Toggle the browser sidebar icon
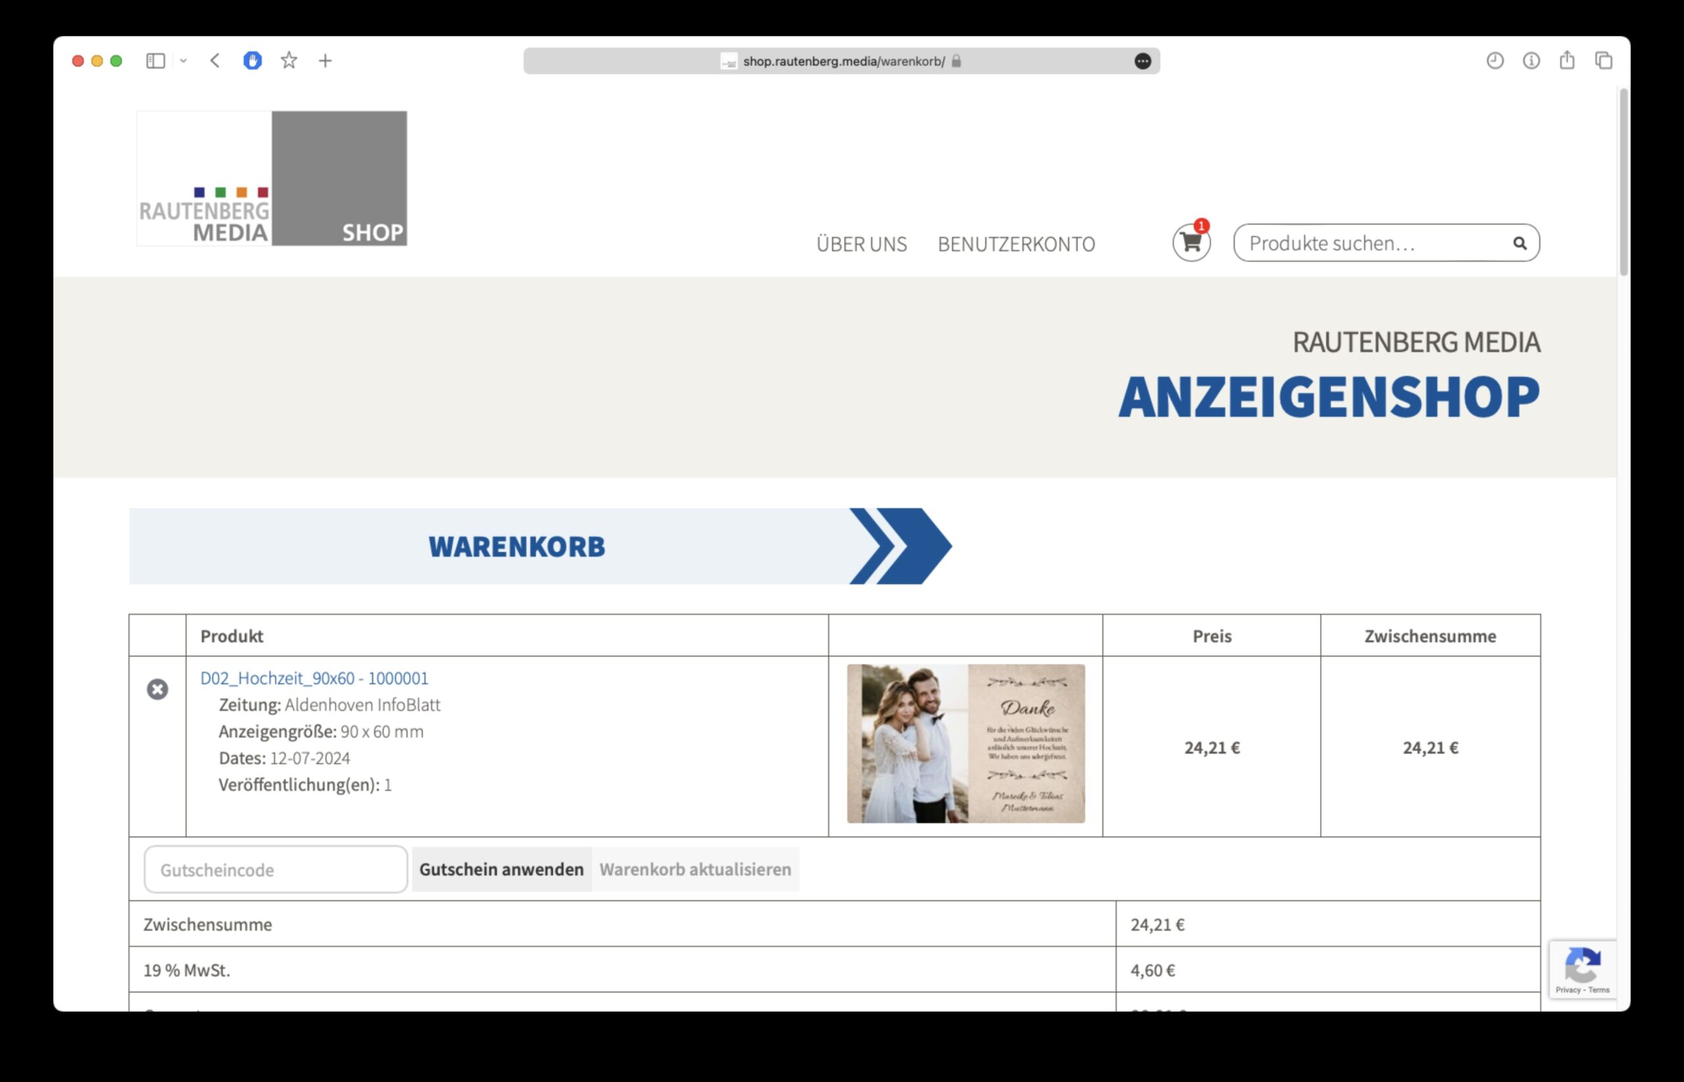This screenshot has width=1684, height=1082. point(155,61)
